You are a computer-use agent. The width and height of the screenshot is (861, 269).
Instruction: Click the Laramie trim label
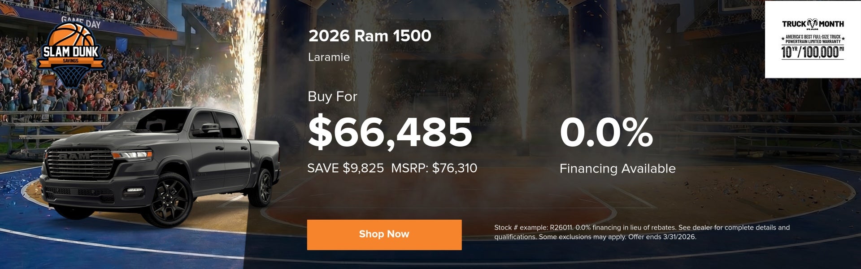coord(329,57)
